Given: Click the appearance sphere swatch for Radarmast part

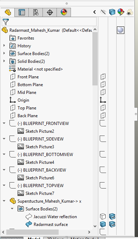Looking at the screenshot, I should pyautogui.click(x=120, y=30).
